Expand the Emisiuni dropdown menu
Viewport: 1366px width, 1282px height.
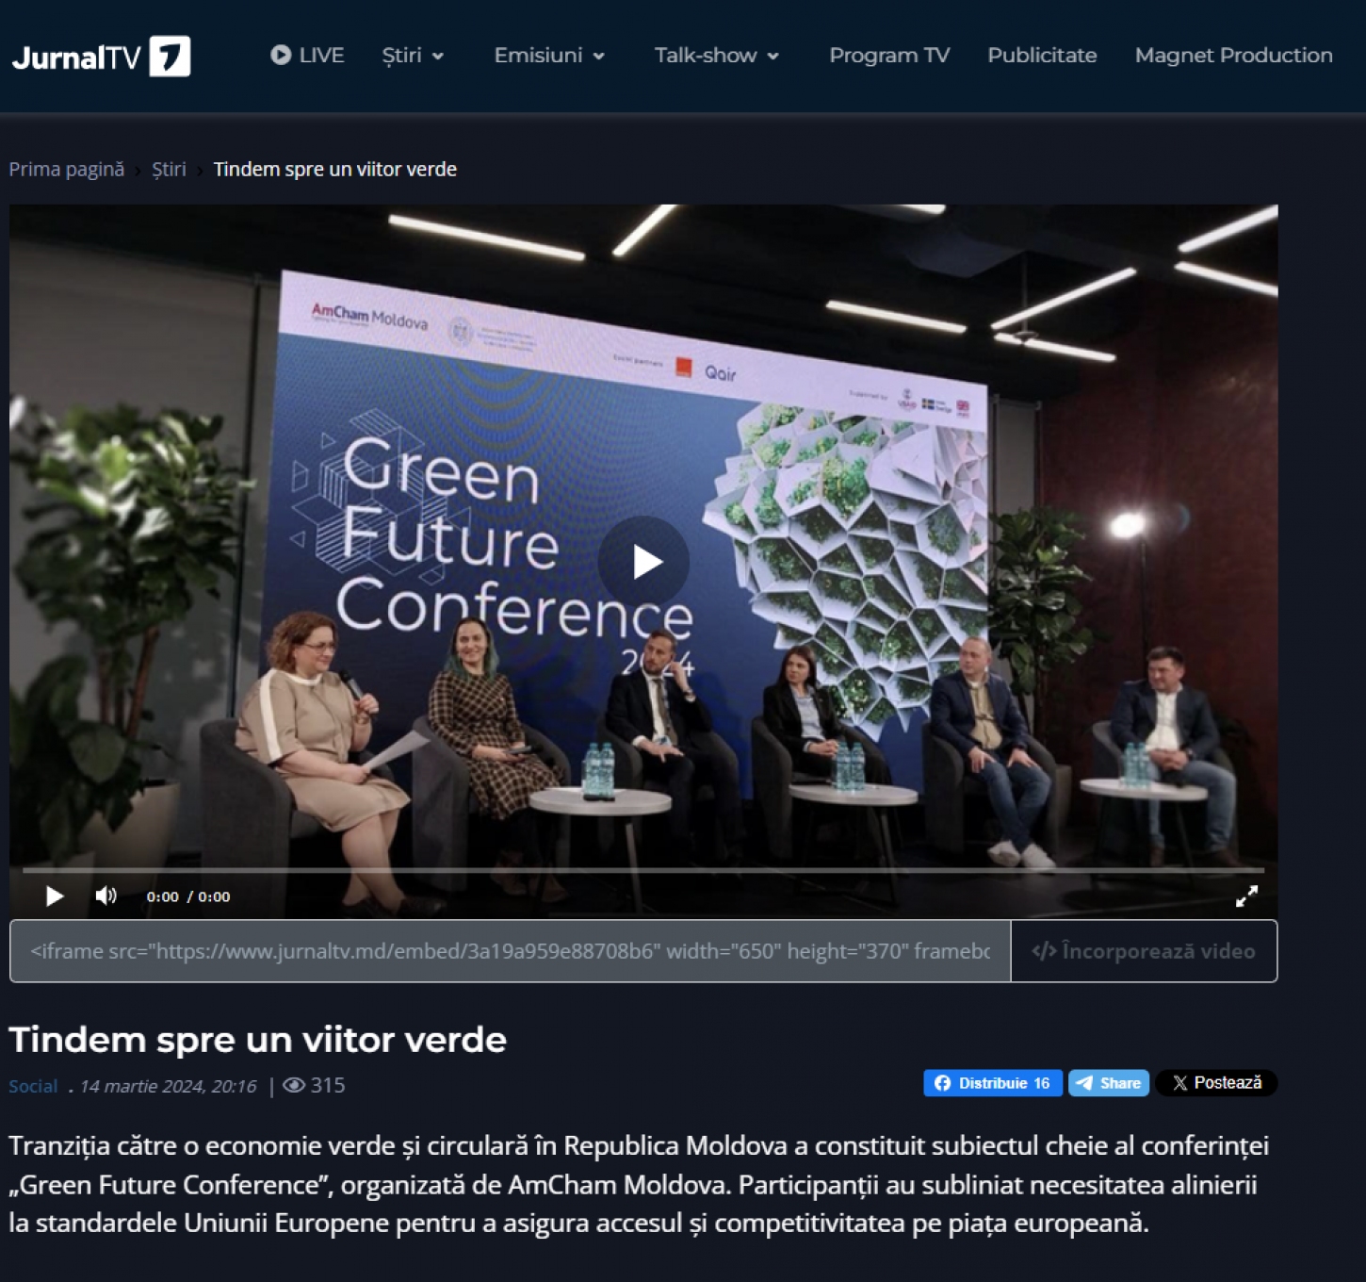549,56
